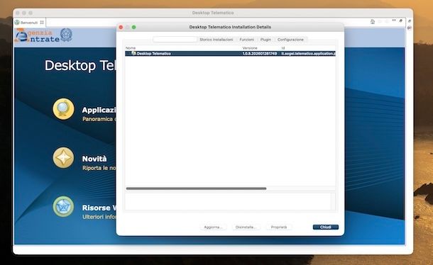Sort by the Id column header

click(283, 48)
